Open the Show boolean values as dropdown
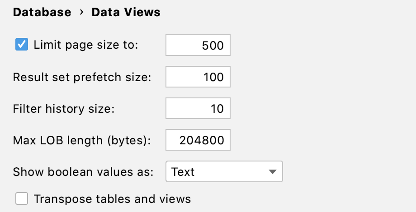Viewport: 416px width, 212px height. [224, 172]
